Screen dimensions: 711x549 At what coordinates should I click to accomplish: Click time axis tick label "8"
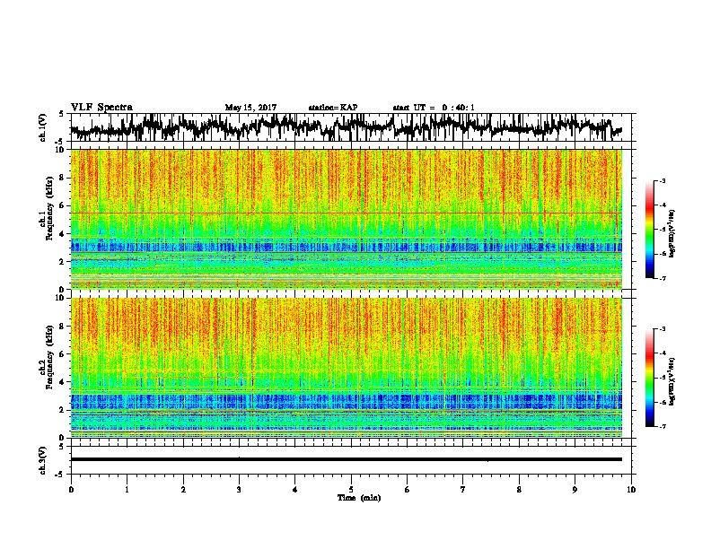519,490
